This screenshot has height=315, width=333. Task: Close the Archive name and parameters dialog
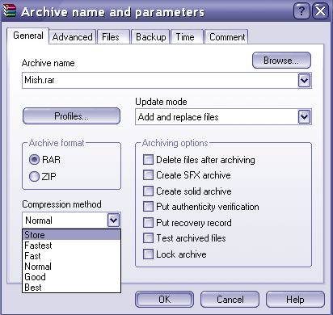coord(320,11)
